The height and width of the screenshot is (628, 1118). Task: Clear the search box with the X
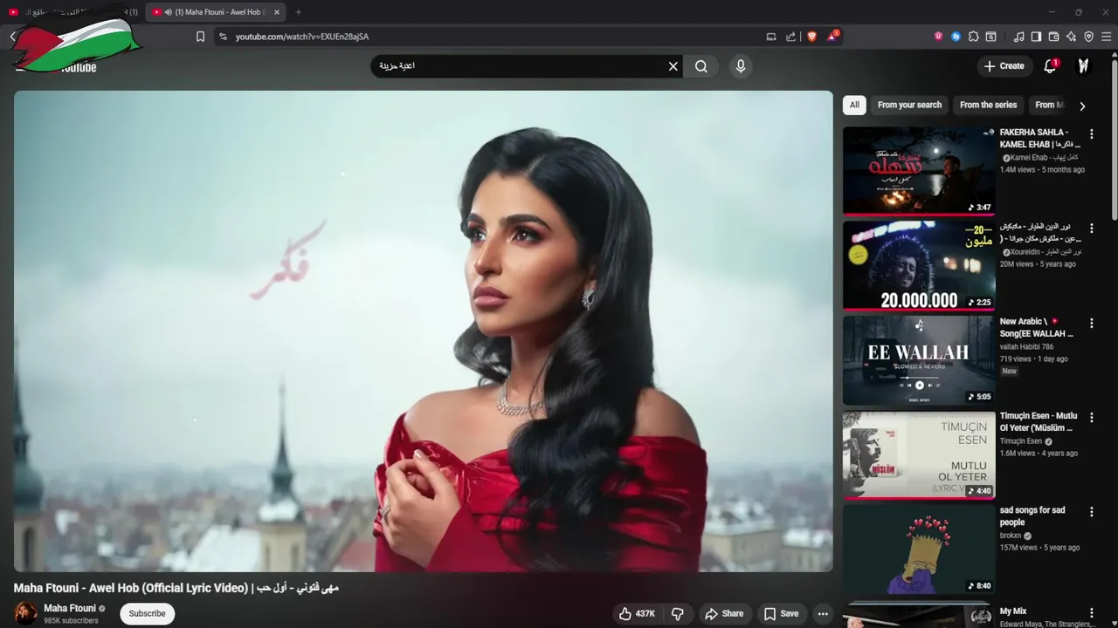coord(673,66)
